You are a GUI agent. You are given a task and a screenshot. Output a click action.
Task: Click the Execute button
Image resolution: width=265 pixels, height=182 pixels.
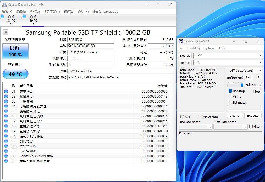point(252,115)
